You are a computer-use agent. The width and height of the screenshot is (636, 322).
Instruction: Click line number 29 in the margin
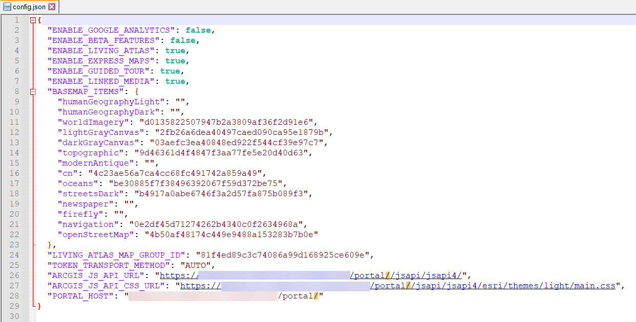coord(14,306)
